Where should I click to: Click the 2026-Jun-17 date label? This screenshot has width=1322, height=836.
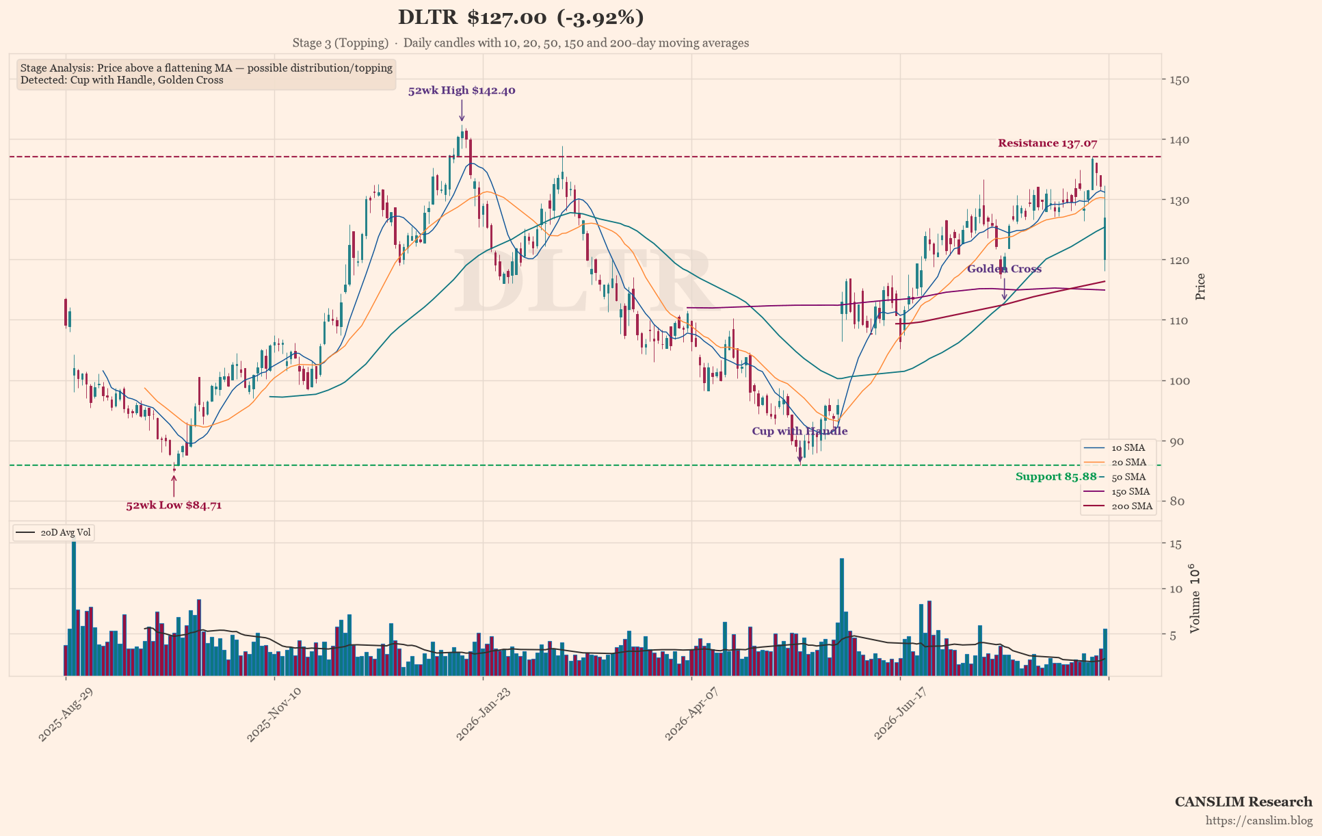pos(901,714)
